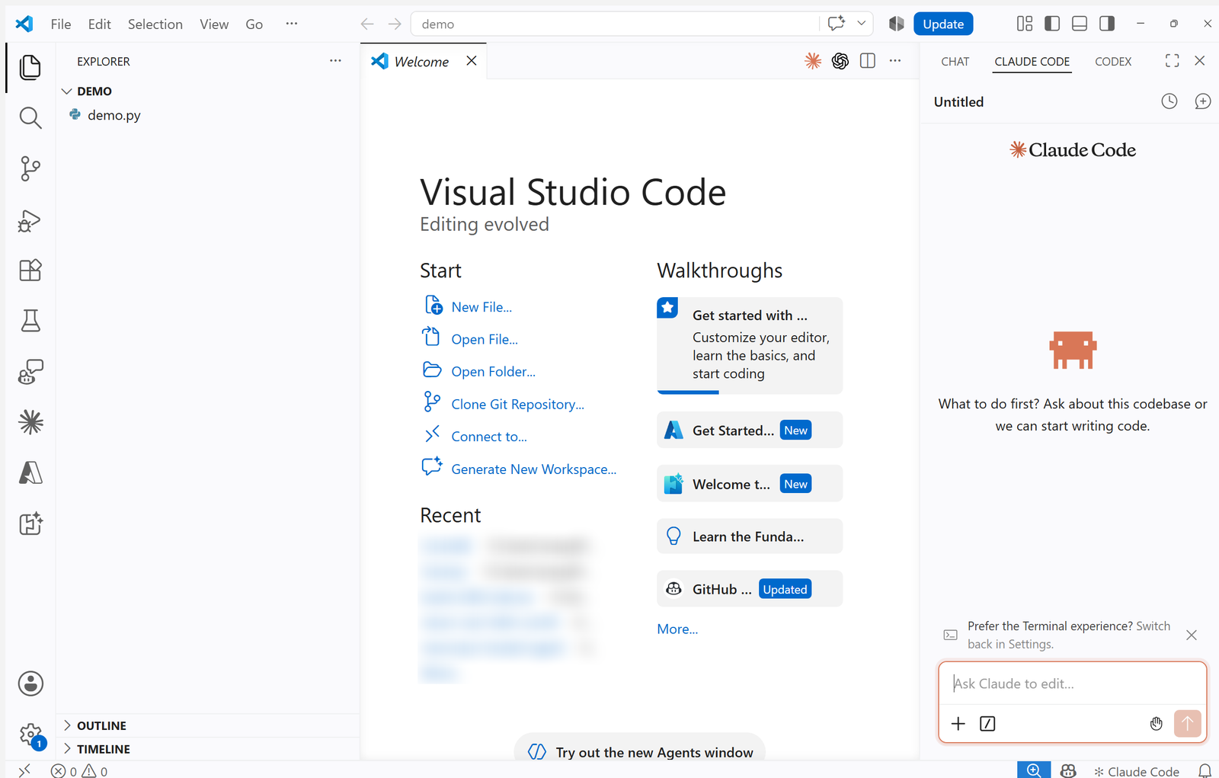Viewport: 1219px width, 778px height.
Task: Maximize the Claude Code panel
Action: point(1173,61)
